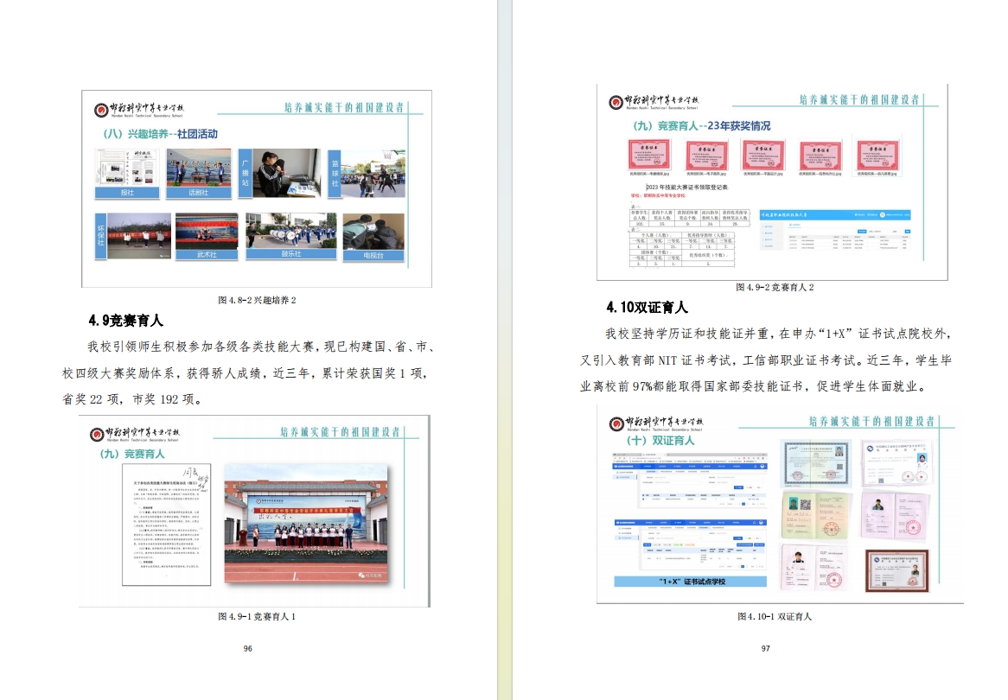Click the 环保社 vertical label

point(100,236)
